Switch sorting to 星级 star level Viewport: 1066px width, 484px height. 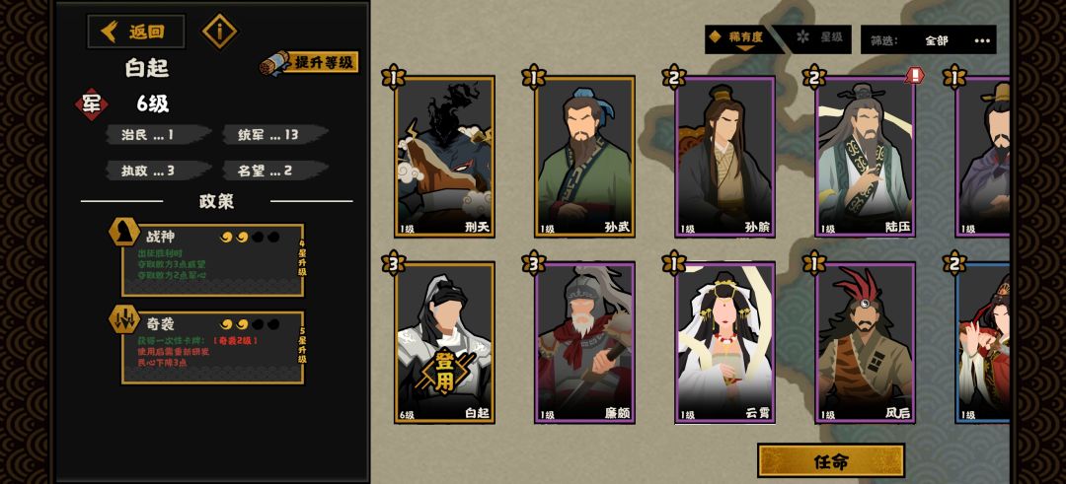click(x=818, y=38)
